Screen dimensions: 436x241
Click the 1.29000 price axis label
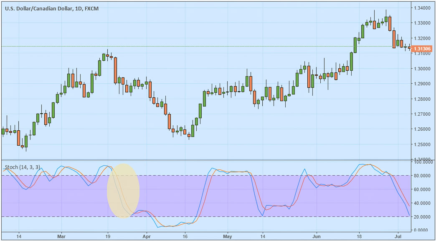423,84
